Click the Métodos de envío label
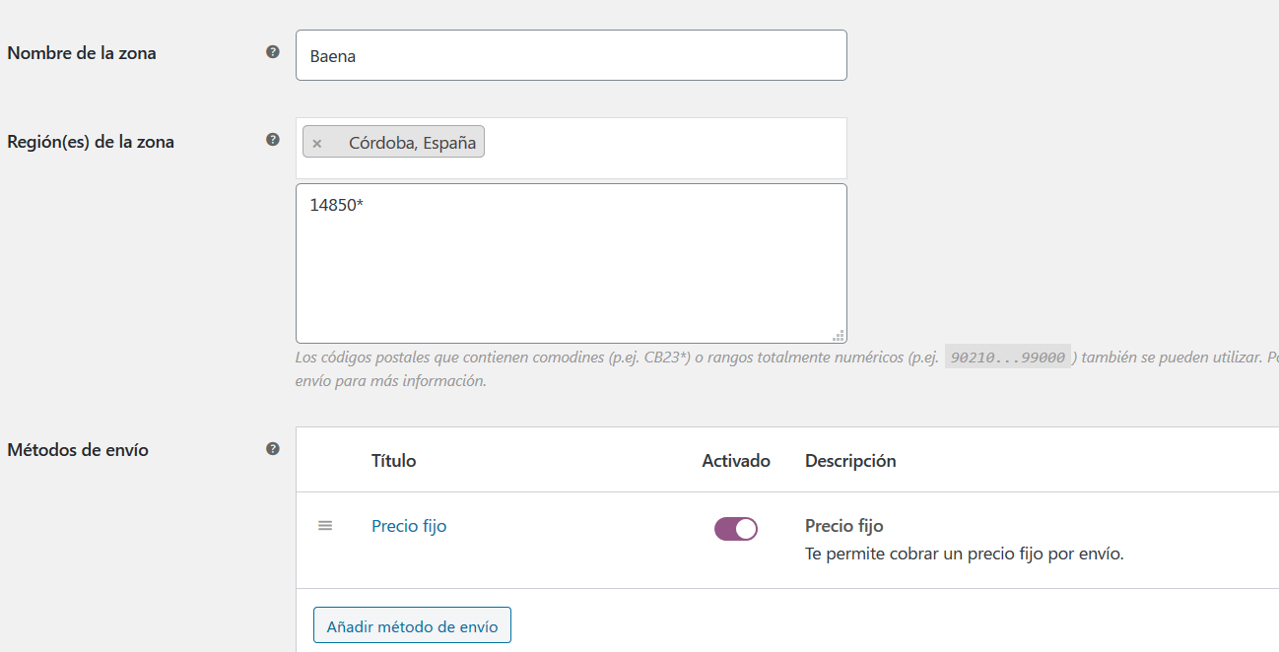 (78, 450)
